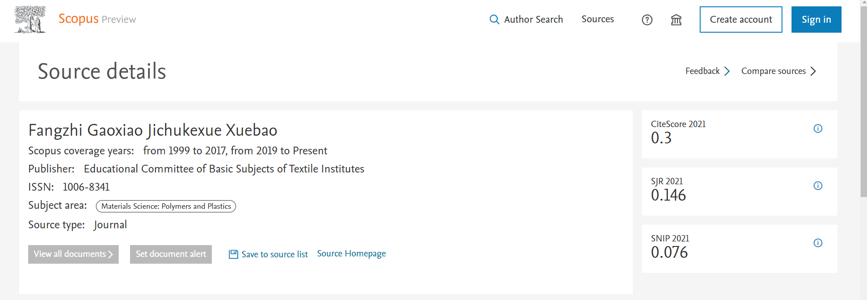
Task: Open Author Search in top navigation
Action: [533, 20]
